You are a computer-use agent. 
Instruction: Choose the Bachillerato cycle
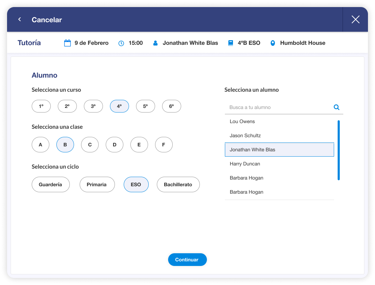click(178, 184)
